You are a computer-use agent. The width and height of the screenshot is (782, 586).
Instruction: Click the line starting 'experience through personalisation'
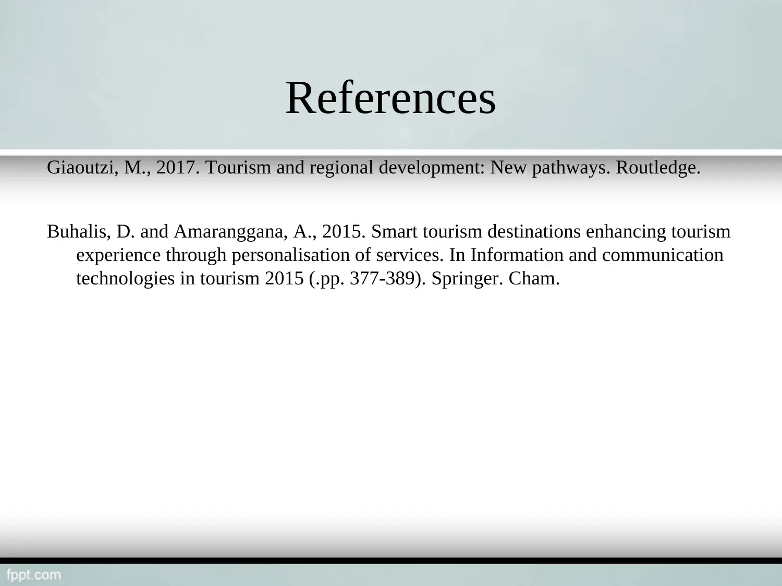pos(400,255)
